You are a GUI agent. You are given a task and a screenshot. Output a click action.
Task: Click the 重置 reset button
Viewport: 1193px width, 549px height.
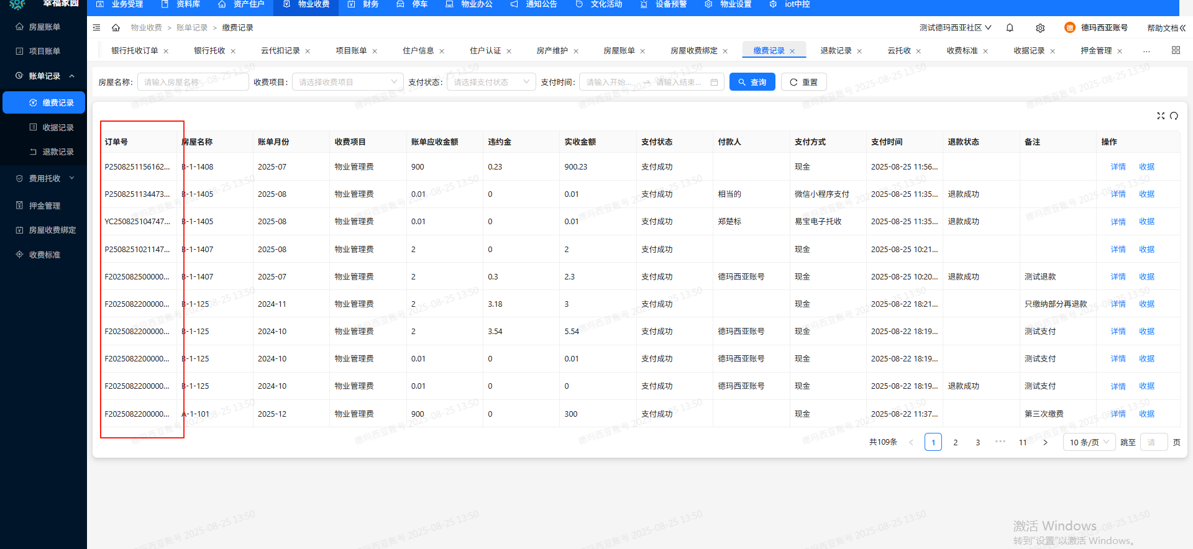pos(803,82)
